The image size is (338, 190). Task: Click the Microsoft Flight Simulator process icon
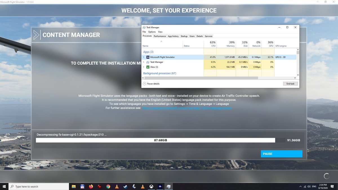(x=148, y=57)
